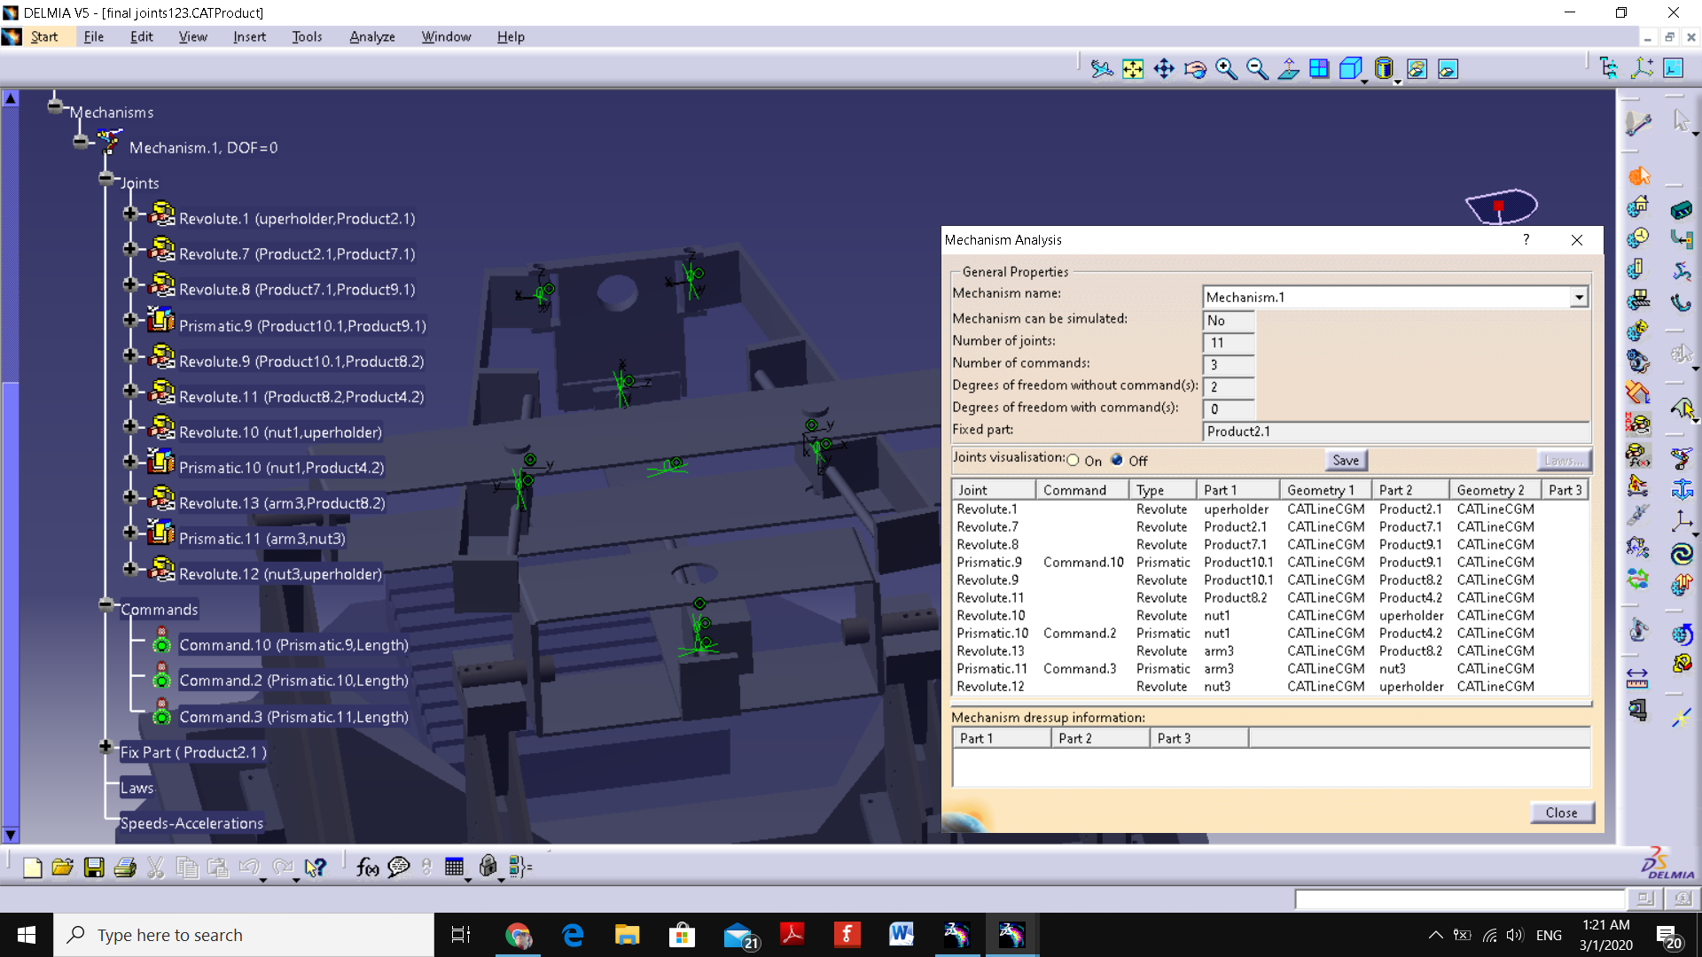Turn joints visualisation On
The image size is (1702, 957).
[1074, 461]
